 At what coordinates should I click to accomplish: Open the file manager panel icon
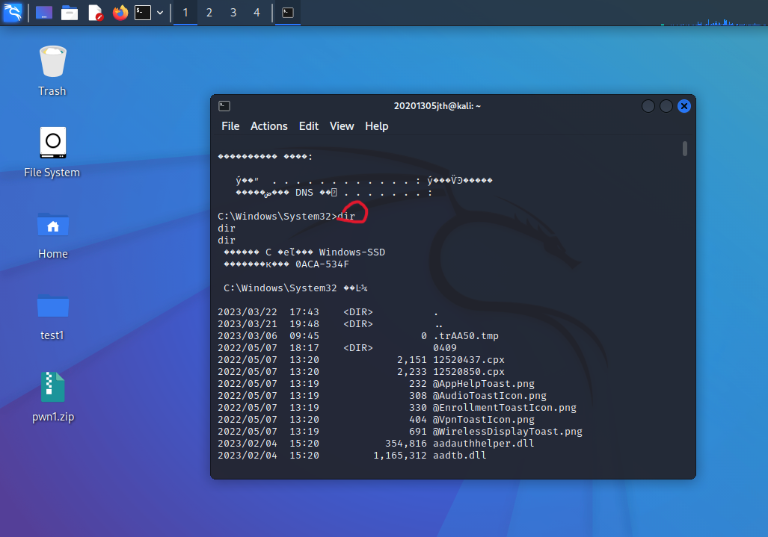(x=69, y=13)
